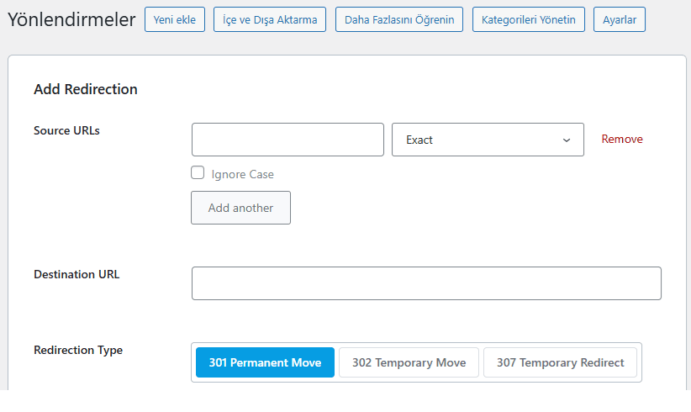Screen dimensions: 691x412
Task: Click the red Remove link
Action: [622, 140]
